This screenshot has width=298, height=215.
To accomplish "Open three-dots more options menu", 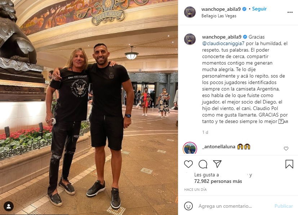I will (290, 12).
